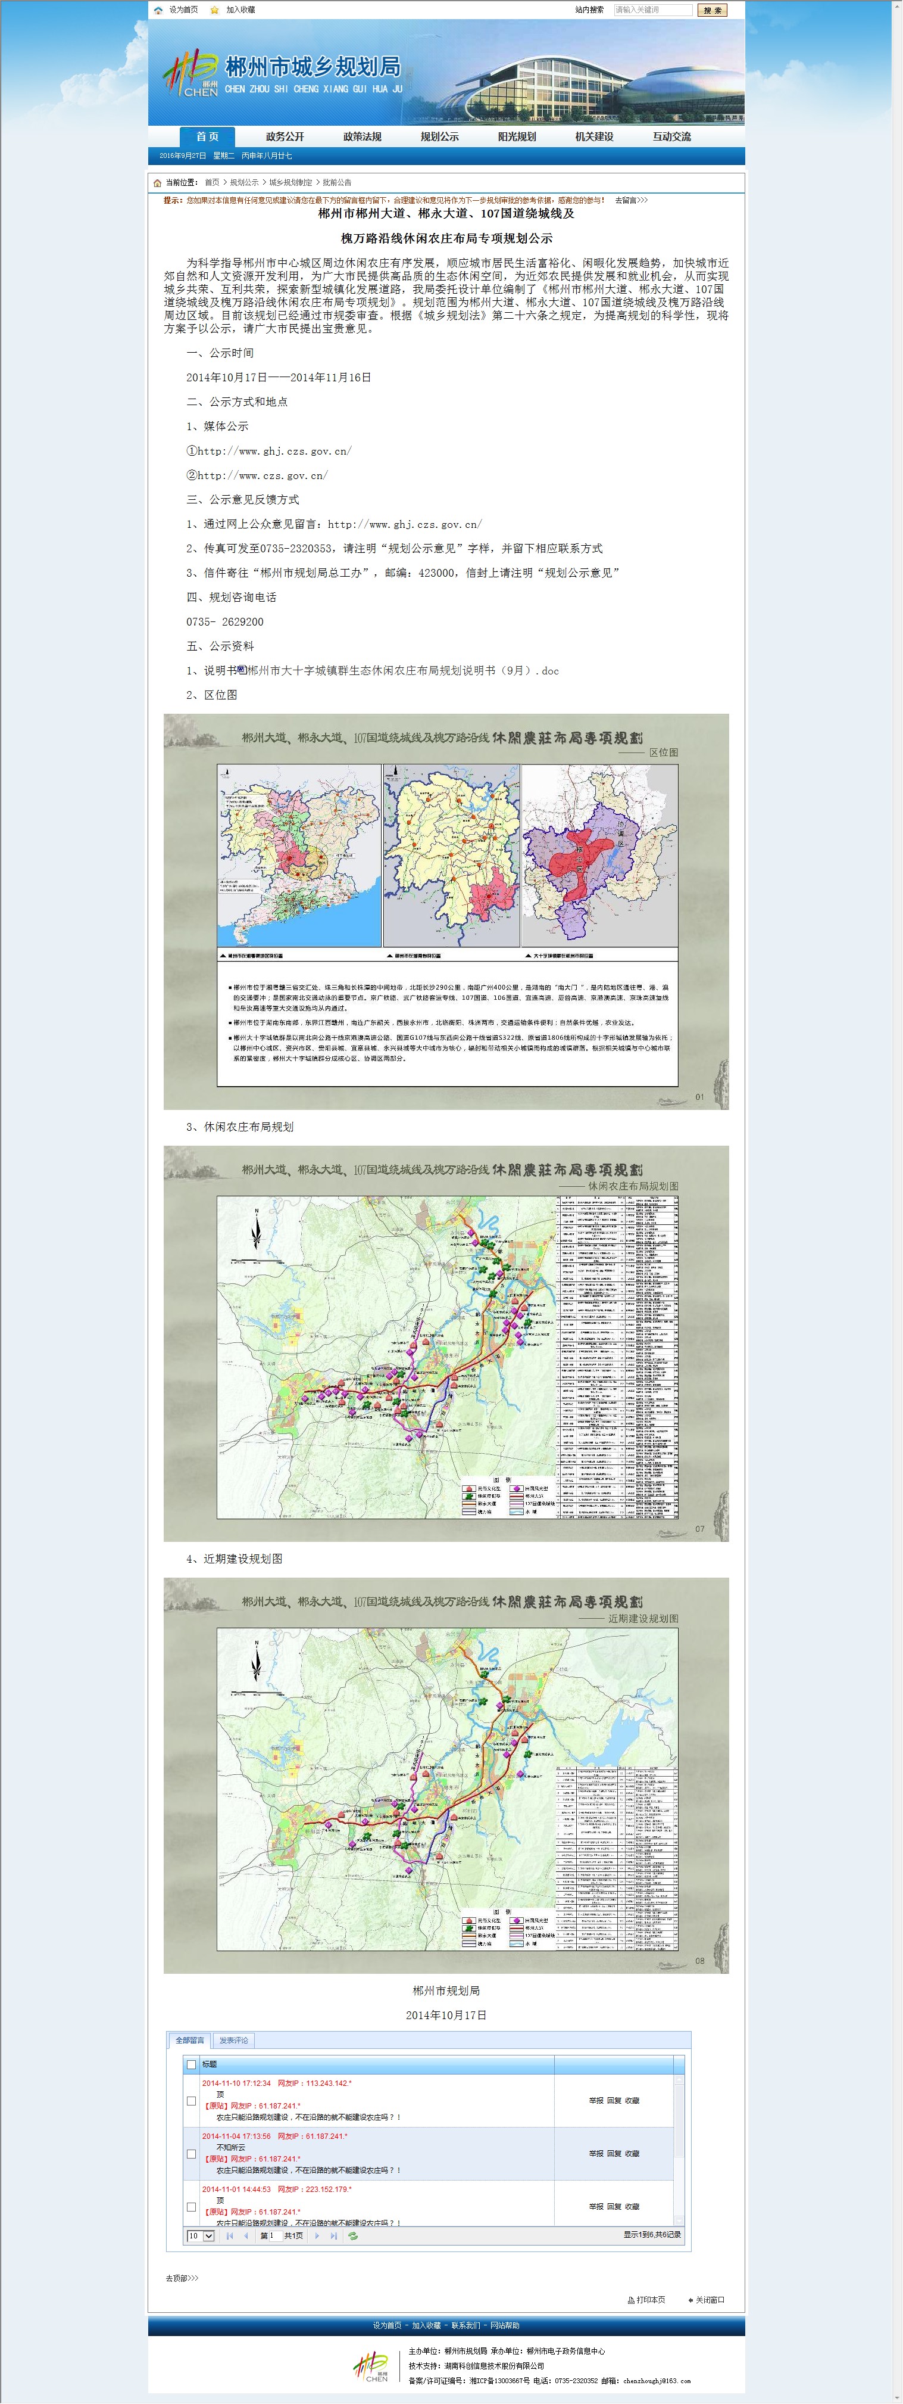
Task: Open the 阳光规划 navigation menu
Action: pos(517,136)
